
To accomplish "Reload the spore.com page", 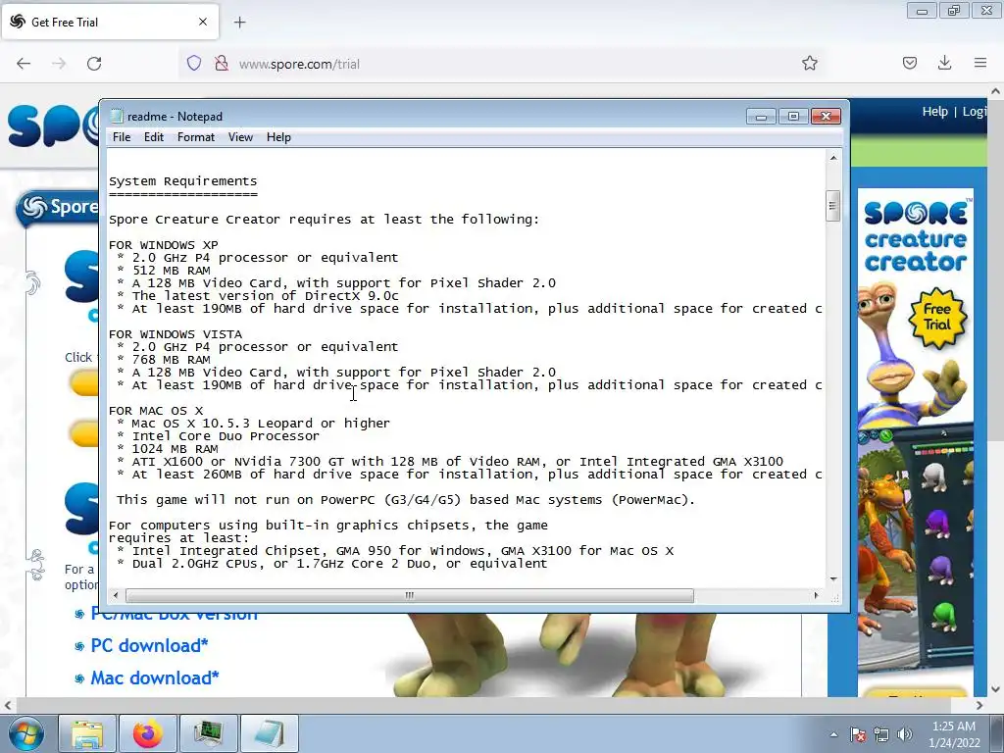I will pos(94,64).
